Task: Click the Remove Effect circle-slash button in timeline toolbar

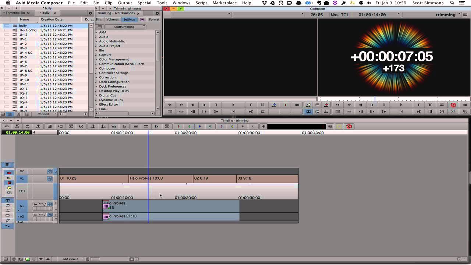Action: pyautogui.click(x=81, y=126)
